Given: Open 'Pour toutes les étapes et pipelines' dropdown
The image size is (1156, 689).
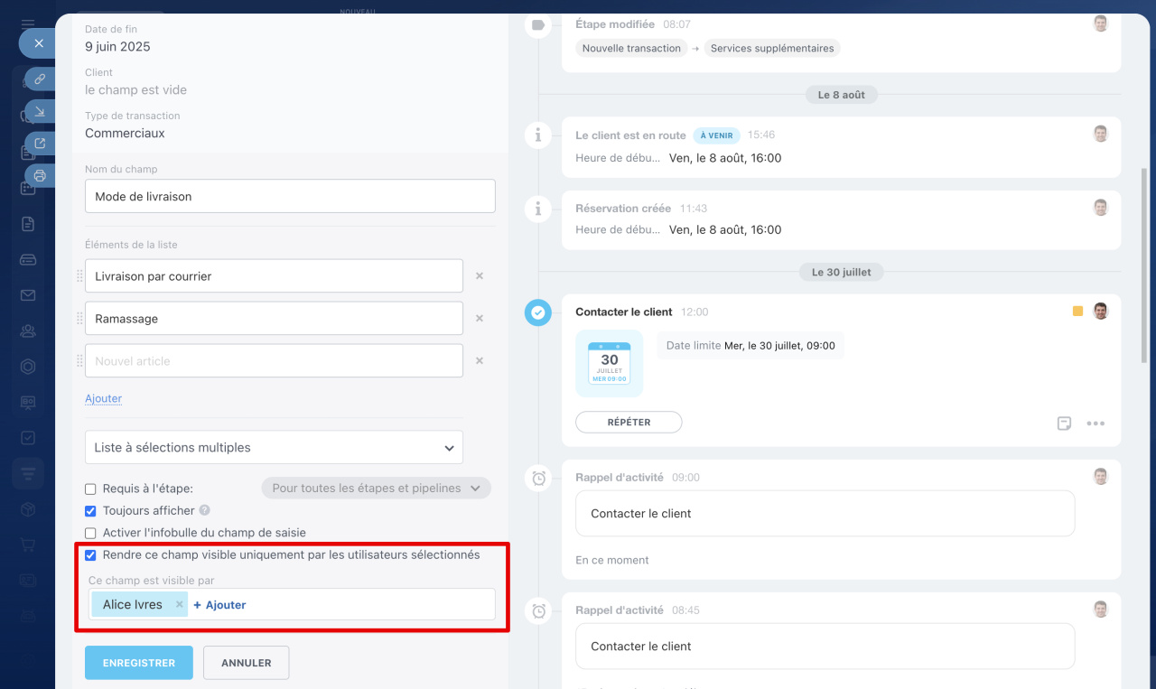Looking at the screenshot, I should coord(376,489).
